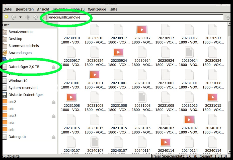Eject the Datenträger 2,0 TB volume
This screenshot has height=160, width=233.
tap(54, 67)
